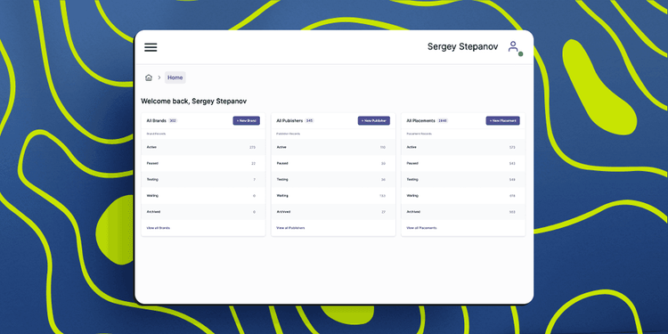Select the Testing row in All Publishers
The height and width of the screenshot is (334, 668).
point(333,180)
